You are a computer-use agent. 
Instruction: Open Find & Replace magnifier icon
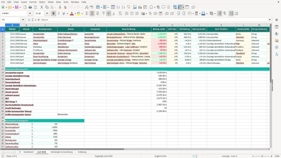[86, 7]
